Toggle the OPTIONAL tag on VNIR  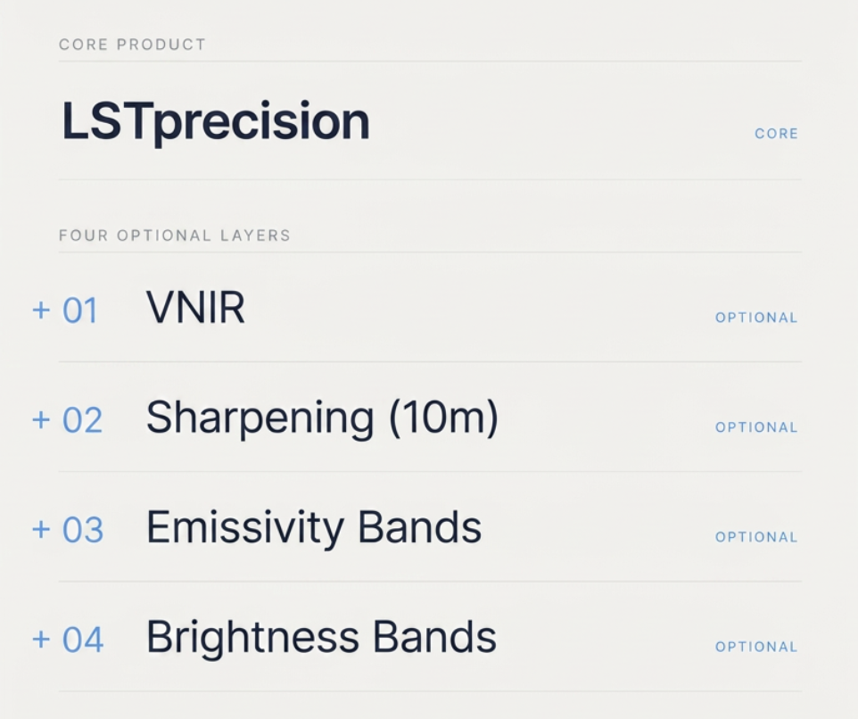point(756,318)
